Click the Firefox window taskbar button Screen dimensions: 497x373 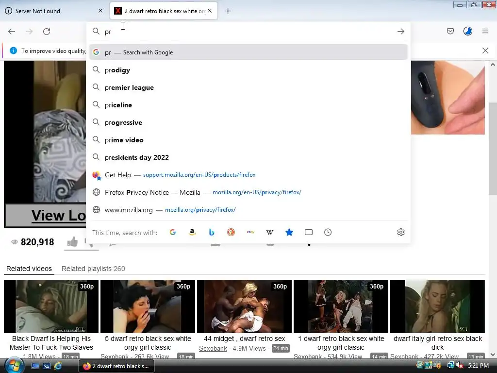click(x=116, y=366)
